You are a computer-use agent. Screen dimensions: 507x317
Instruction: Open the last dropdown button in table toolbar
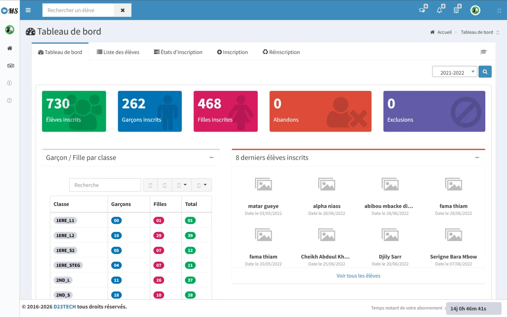[202, 185]
